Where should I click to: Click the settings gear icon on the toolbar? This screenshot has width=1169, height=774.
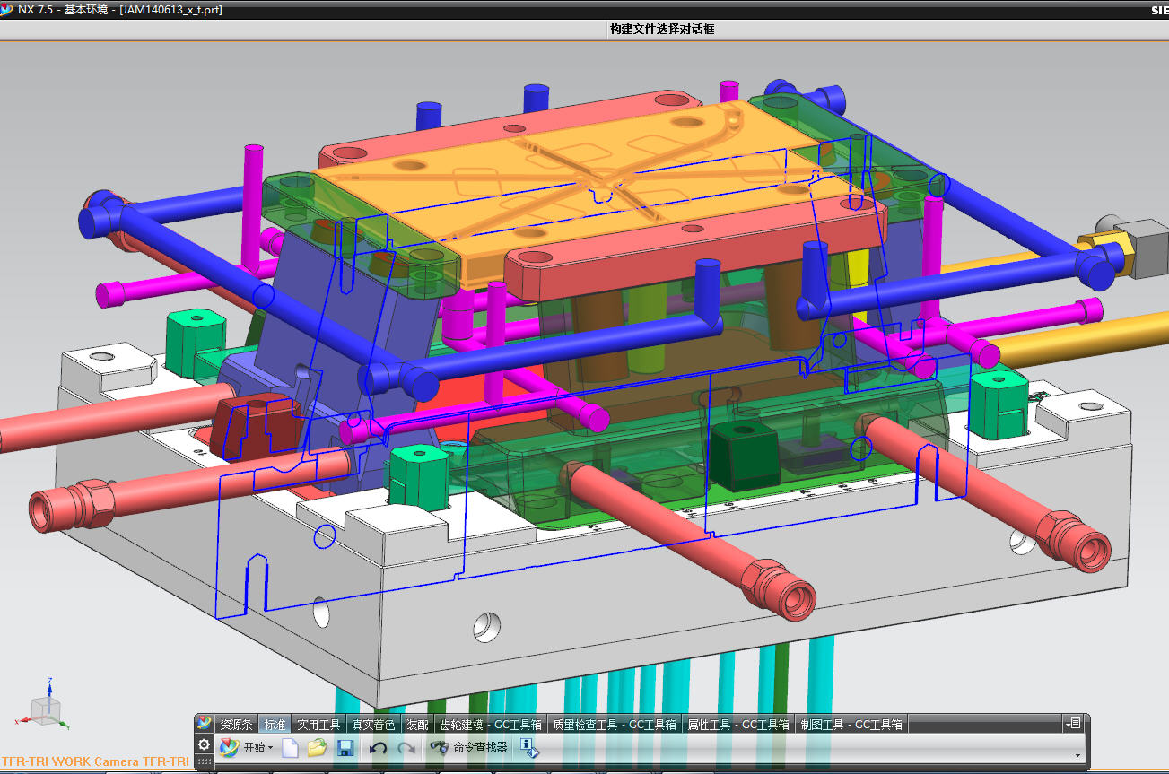[x=205, y=745]
